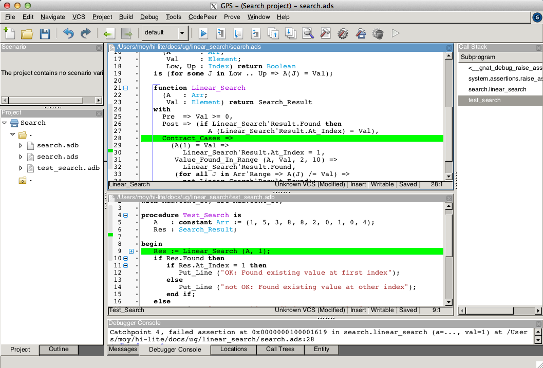Switch to the Outline tab
This screenshot has width=543, height=368.
point(59,350)
